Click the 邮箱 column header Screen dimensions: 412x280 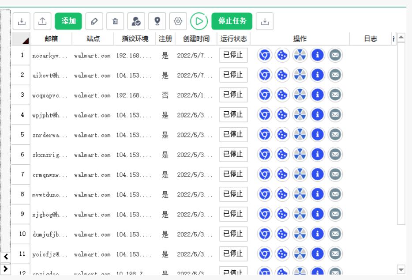click(x=51, y=39)
